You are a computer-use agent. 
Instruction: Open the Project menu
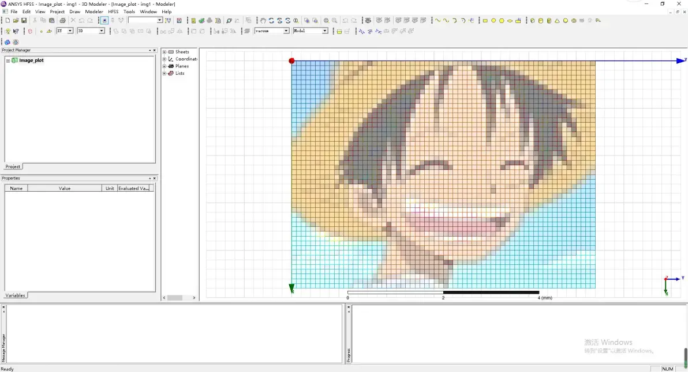[x=57, y=12]
